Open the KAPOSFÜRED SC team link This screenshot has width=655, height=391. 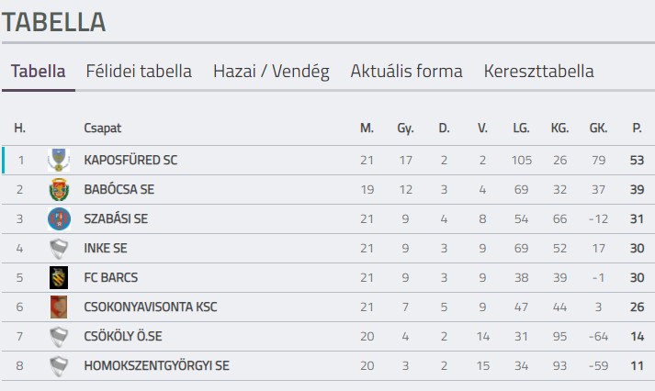(130, 161)
